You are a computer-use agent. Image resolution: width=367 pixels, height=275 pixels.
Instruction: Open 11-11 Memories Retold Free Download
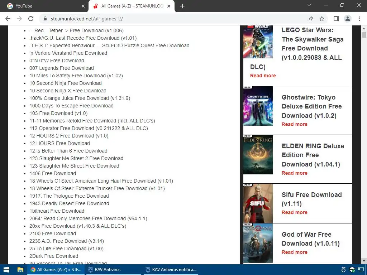[92, 121]
